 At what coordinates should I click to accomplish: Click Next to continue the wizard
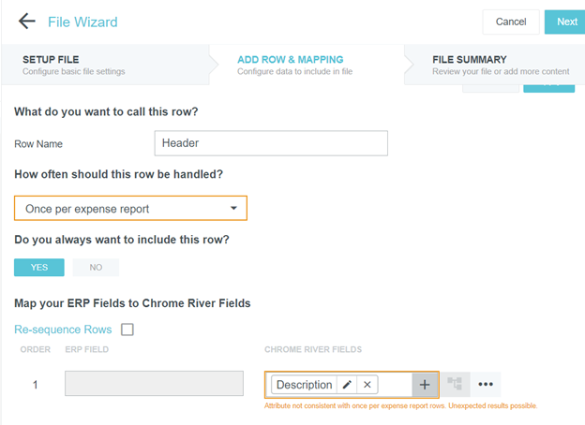(566, 22)
